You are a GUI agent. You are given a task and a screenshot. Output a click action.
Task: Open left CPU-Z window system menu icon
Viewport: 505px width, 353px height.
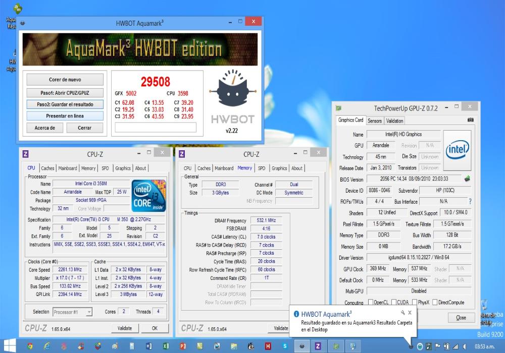(x=26, y=154)
